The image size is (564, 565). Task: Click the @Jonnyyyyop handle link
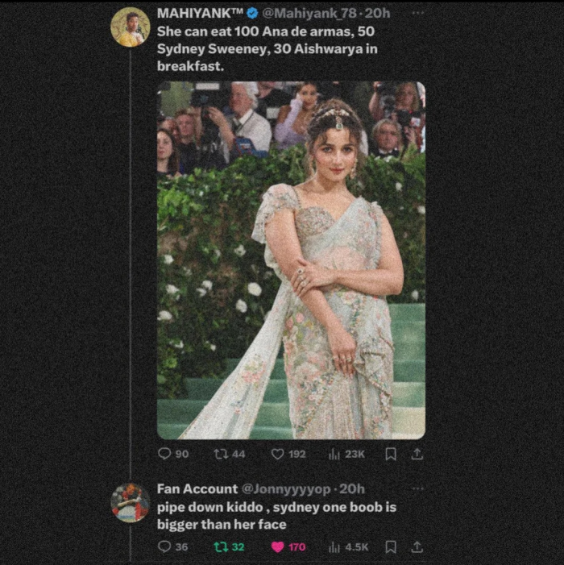pyautogui.click(x=287, y=488)
